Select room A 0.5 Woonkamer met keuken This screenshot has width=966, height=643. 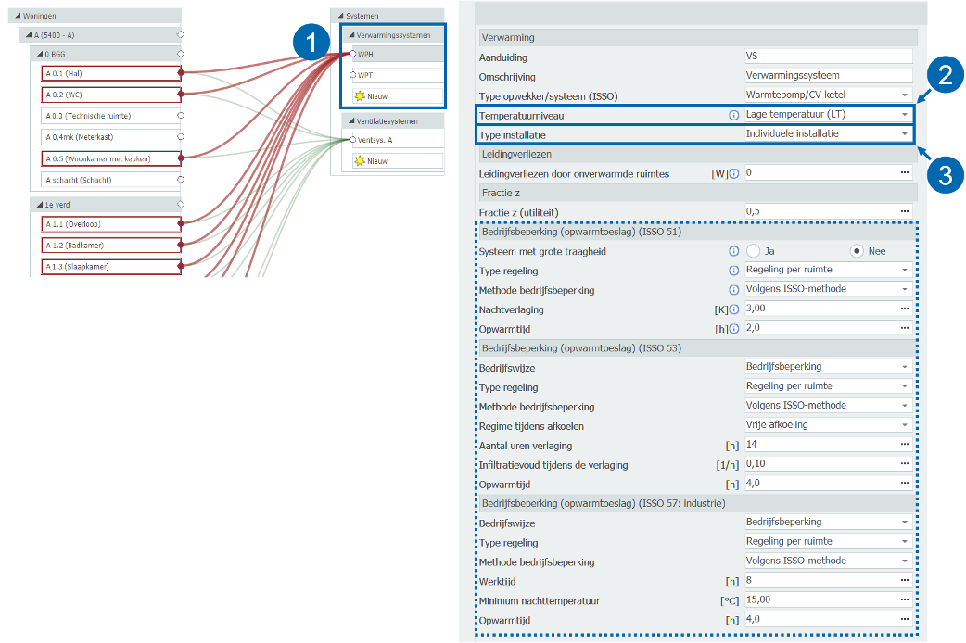click(x=110, y=158)
